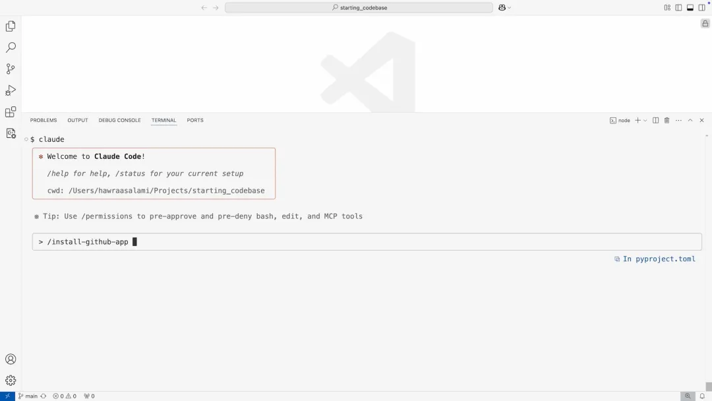Open the Extensions view

[x=10, y=111]
